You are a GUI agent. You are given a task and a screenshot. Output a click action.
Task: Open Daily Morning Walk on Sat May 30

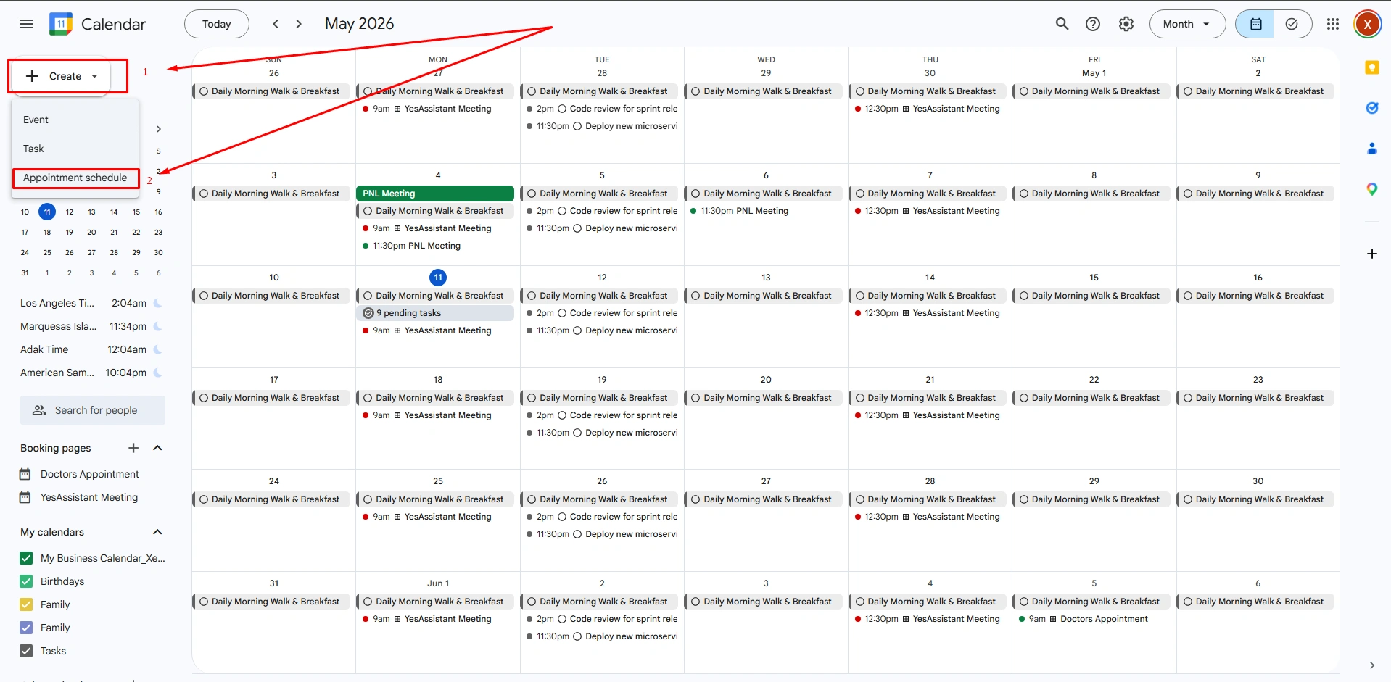(x=1257, y=499)
